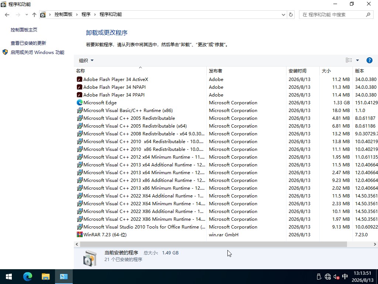Sort by the 名称 column header

[140, 71]
